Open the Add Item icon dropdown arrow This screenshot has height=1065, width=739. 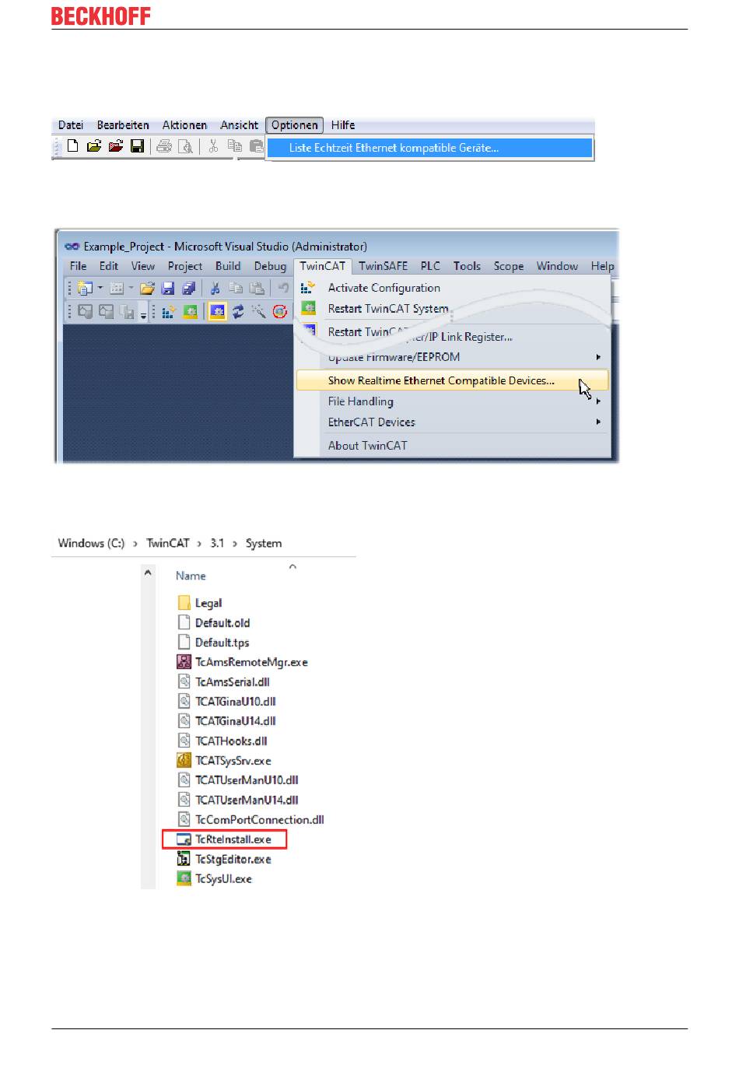coord(131,289)
